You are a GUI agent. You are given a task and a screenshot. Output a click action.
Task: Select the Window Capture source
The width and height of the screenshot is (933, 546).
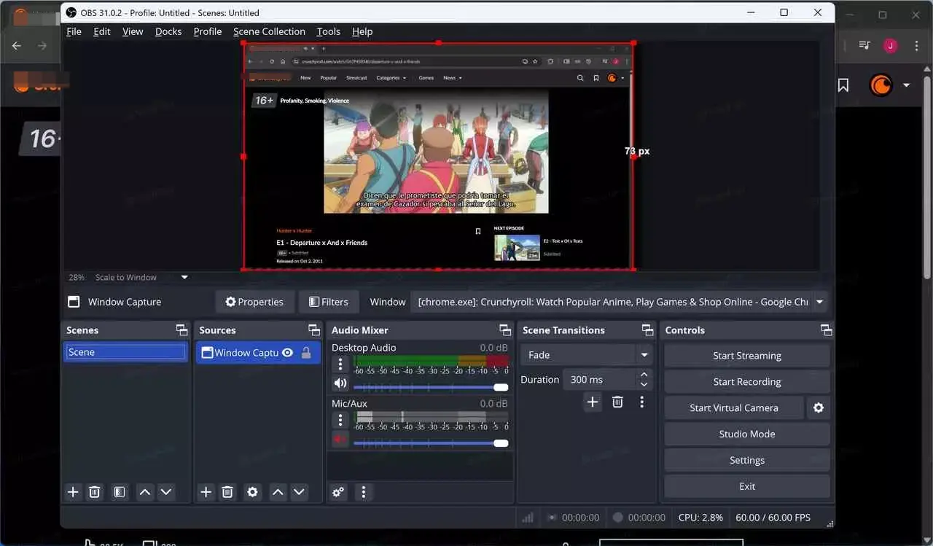click(x=258, y=353)
